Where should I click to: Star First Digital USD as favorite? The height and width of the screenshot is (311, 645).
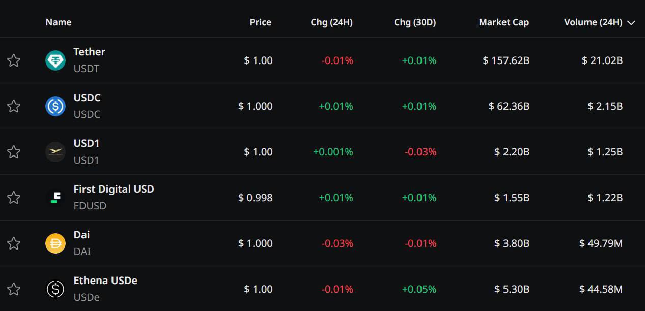point(14,198)
